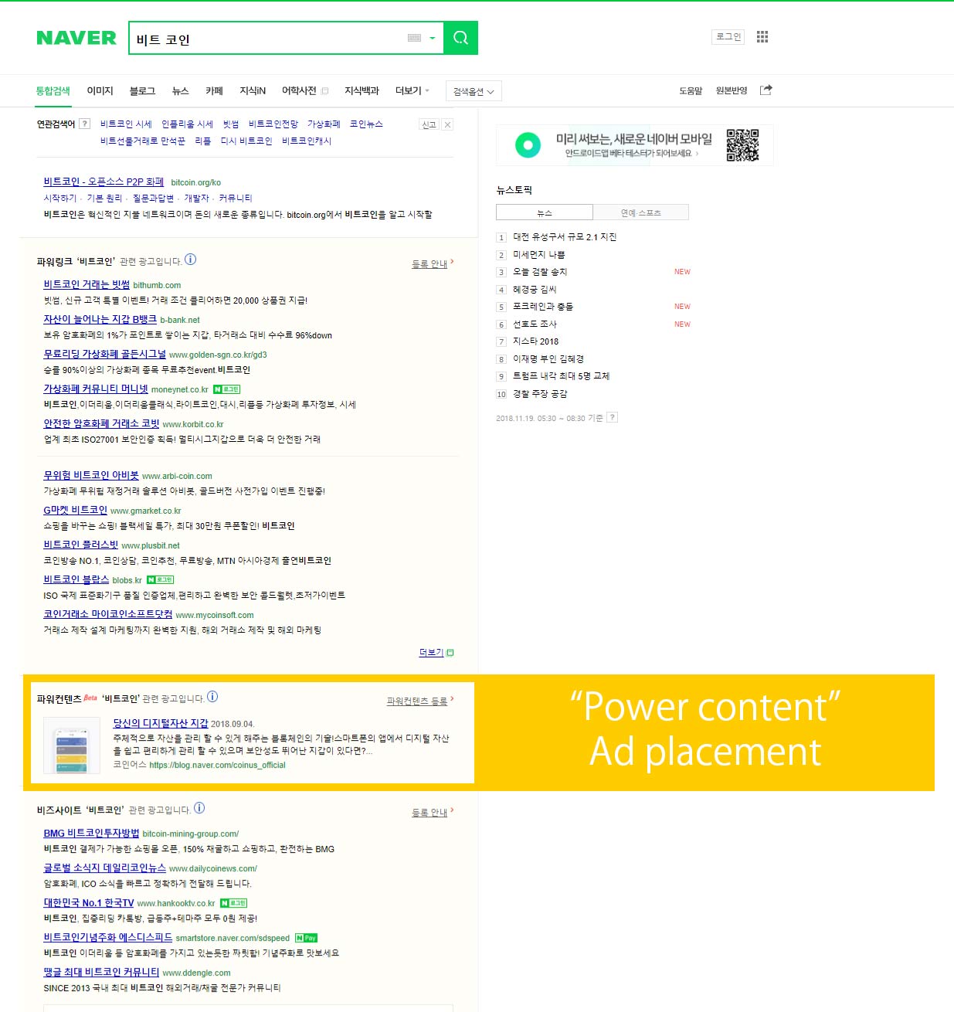Click news topic 대전 유성구서 규모 2.1 지진
This screenshot has height=1012, width=954.
[565, 237]
